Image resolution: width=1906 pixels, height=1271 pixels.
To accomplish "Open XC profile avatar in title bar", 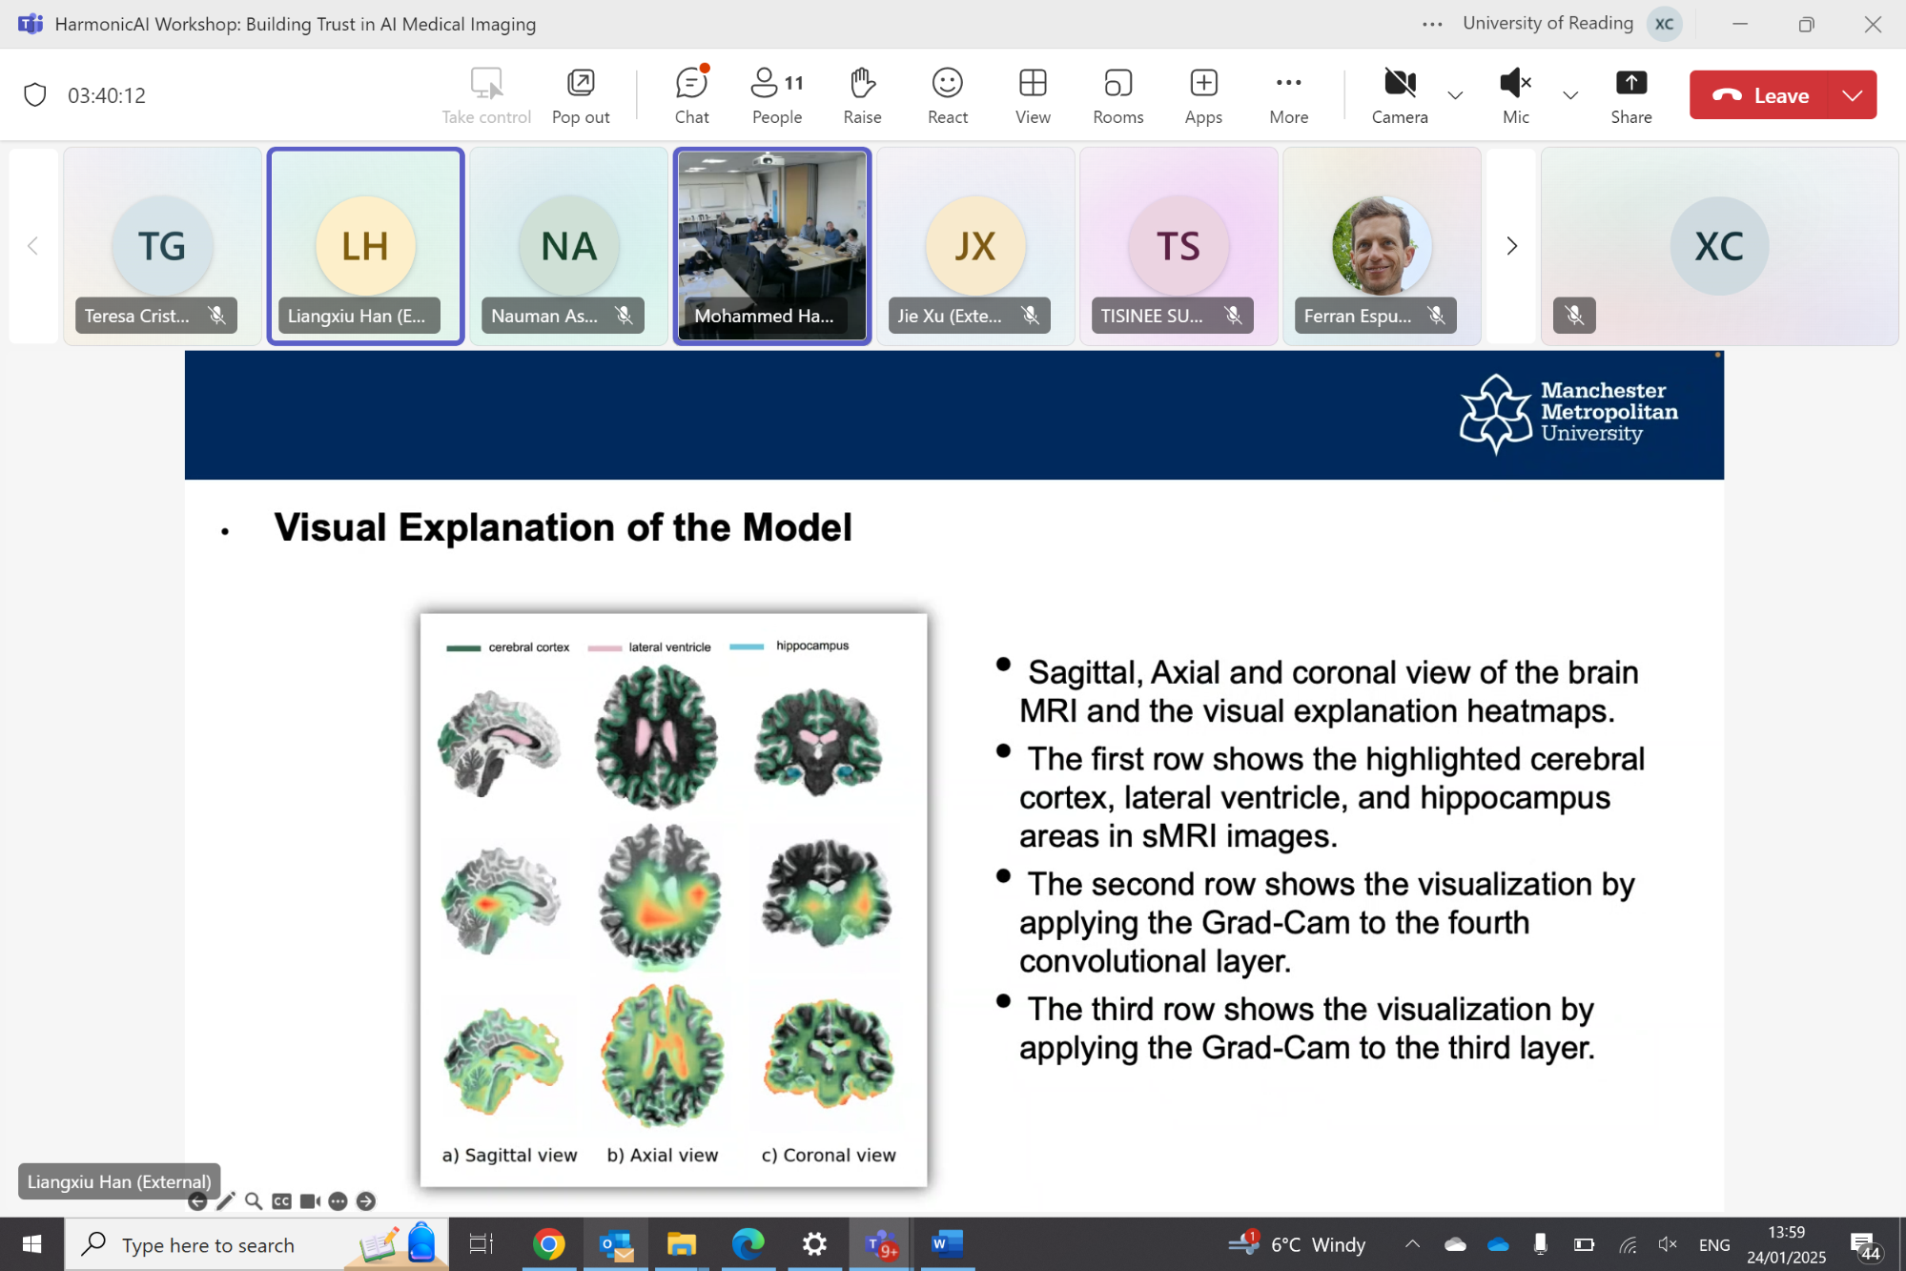I will [x=1664, y=24].
